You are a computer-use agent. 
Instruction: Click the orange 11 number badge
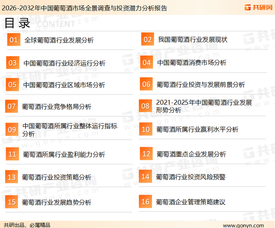point(12,154)
